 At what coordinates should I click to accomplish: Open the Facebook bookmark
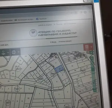41,19
